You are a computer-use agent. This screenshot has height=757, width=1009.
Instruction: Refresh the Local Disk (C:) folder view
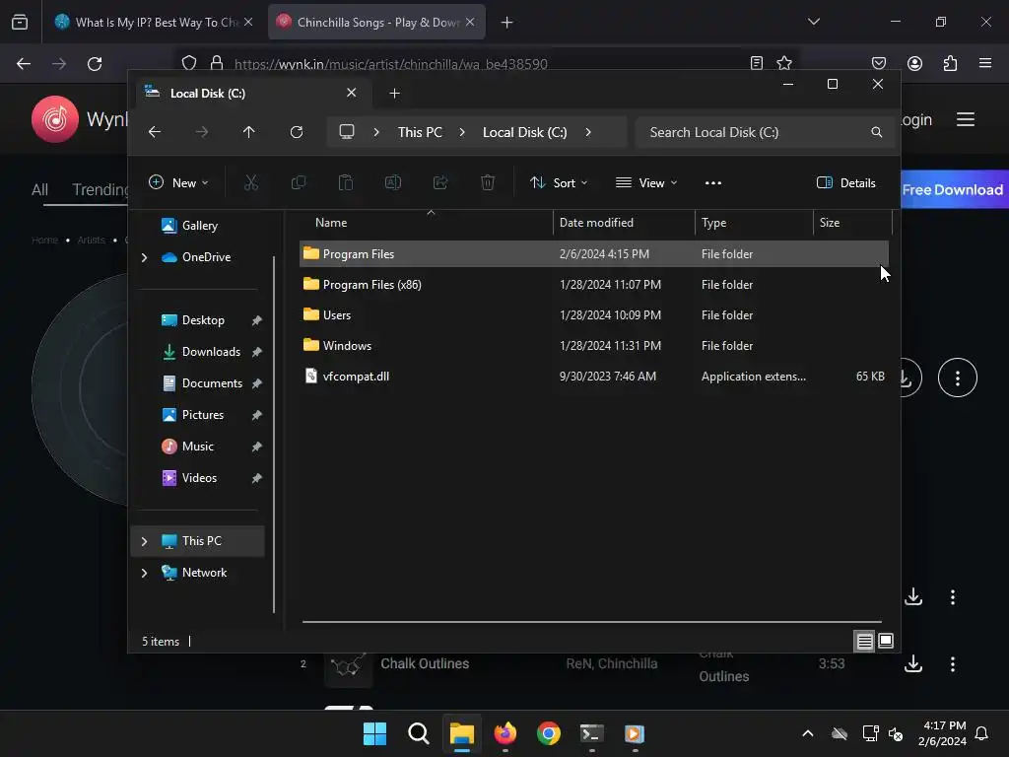[297, 132]
